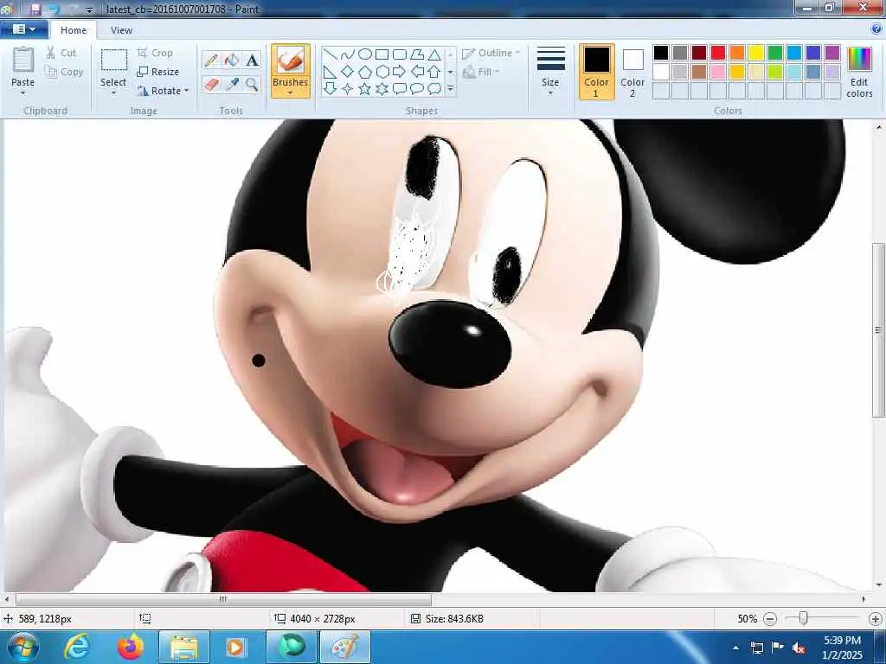
Task: Choose the Curve shape
Action: (x=348, y=54)
